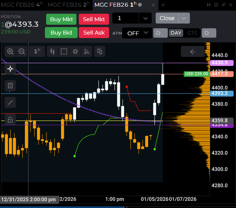Click the USD 239.00 P&L tag
The width and height of the screenshot is (236, 208).
[197, 74]
